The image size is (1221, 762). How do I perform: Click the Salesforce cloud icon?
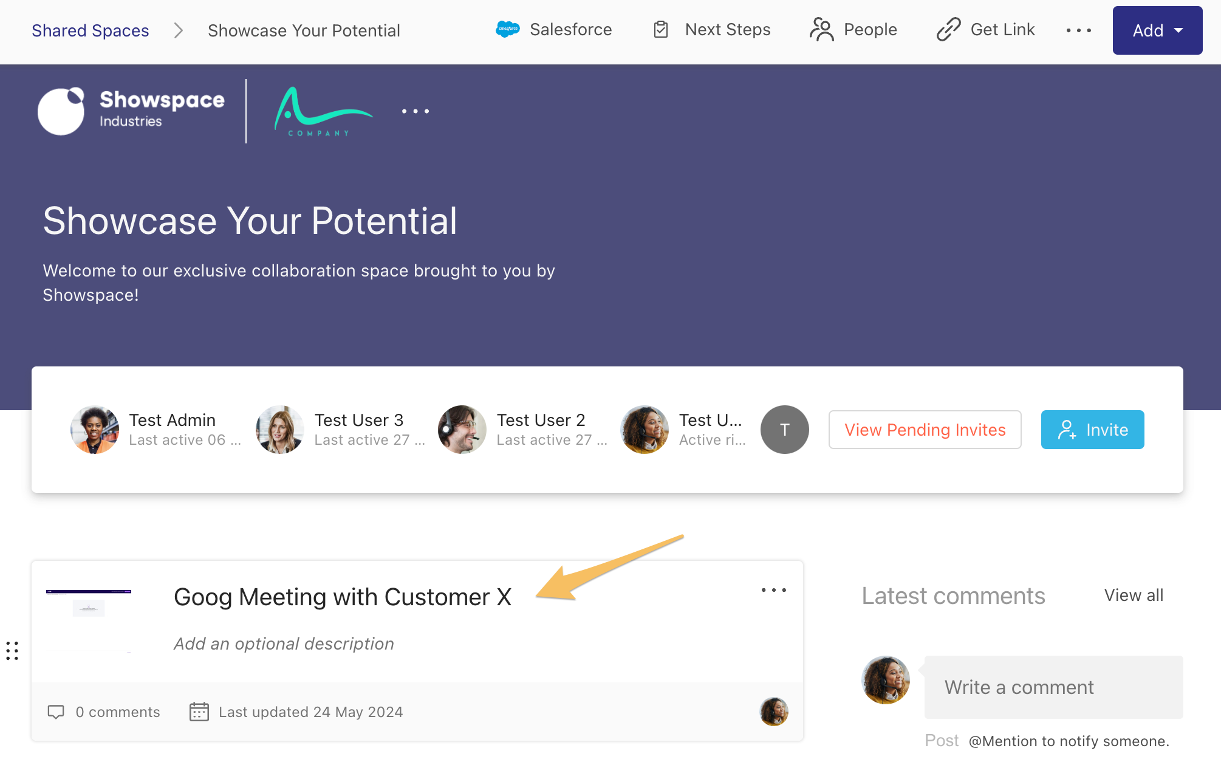pyautogui.click(x=507, y=29)
